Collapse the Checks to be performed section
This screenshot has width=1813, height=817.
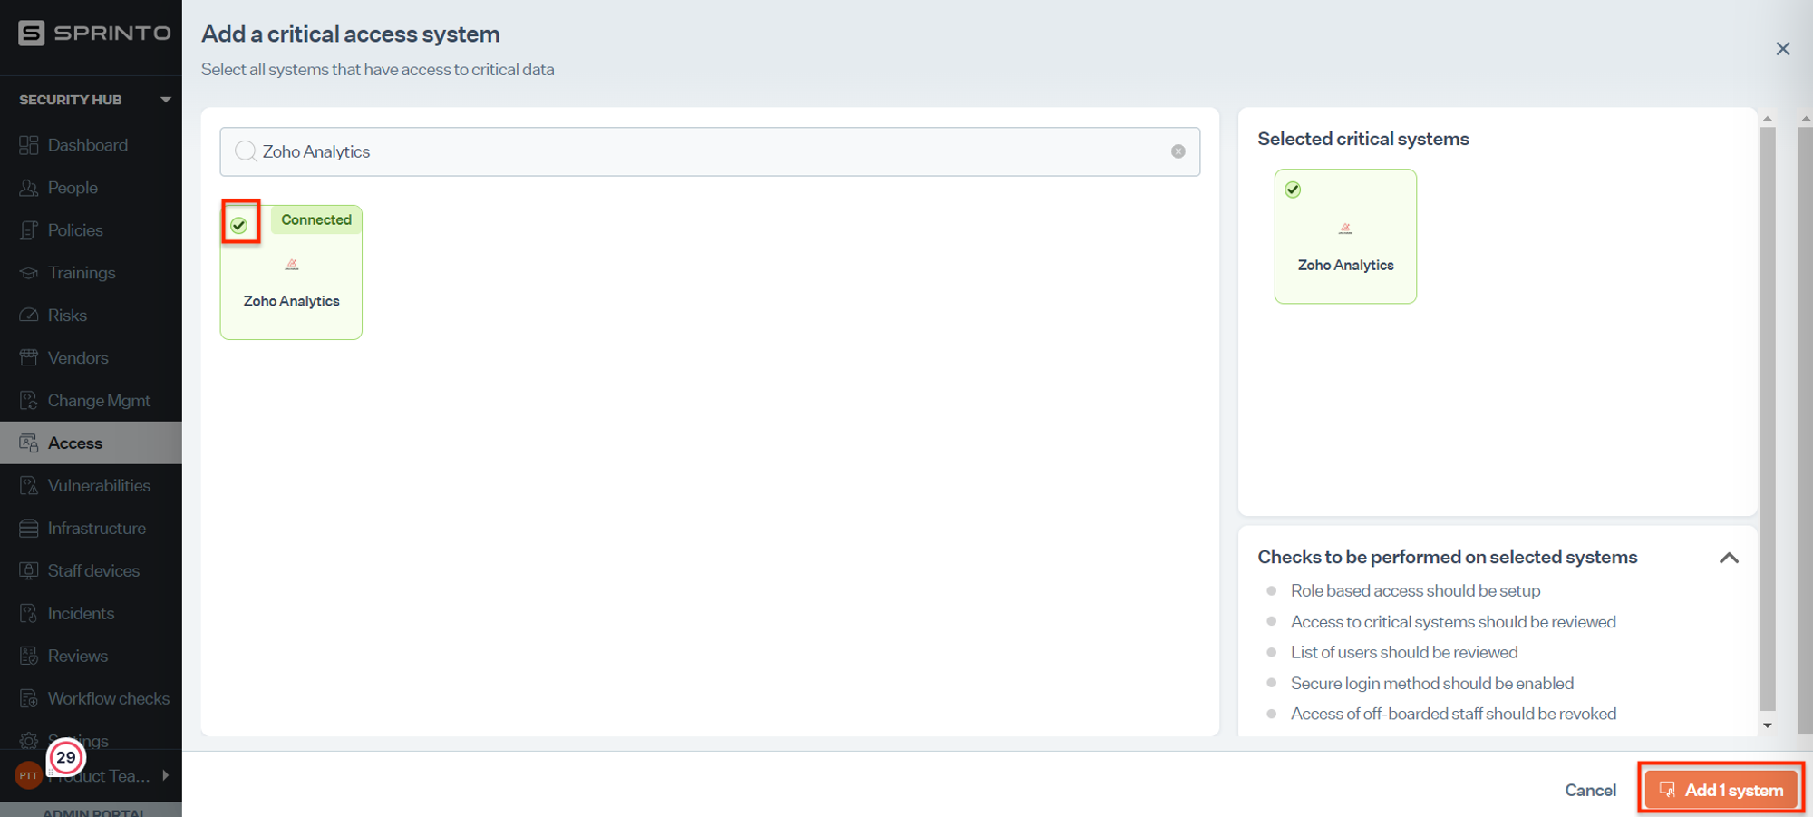click(1729, 558)
